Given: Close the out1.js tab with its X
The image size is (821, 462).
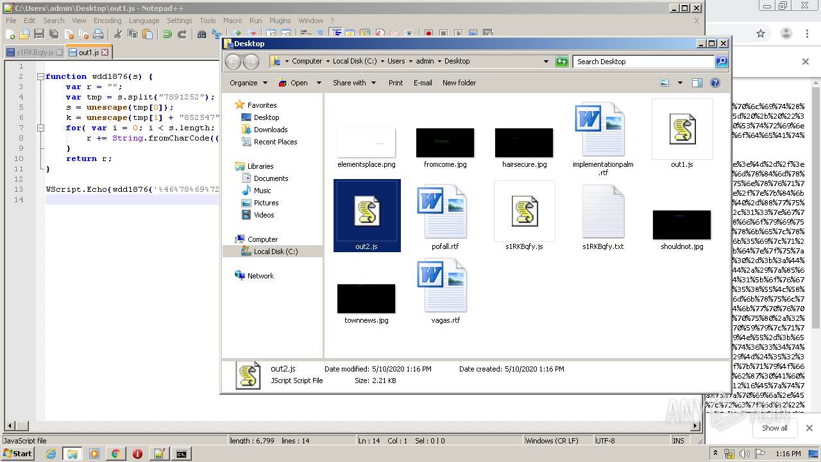Looking at the screenshot, I should [x=105, y=52].
